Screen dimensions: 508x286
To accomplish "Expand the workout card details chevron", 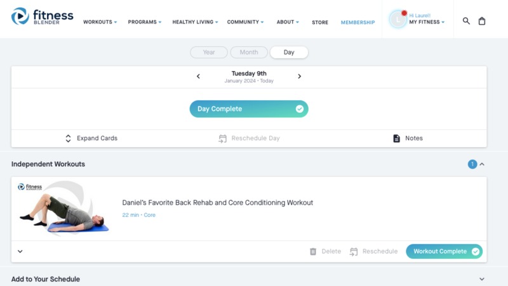I will (x=20, y=251).
